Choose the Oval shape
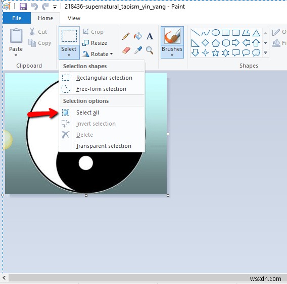 coord(216,33)
